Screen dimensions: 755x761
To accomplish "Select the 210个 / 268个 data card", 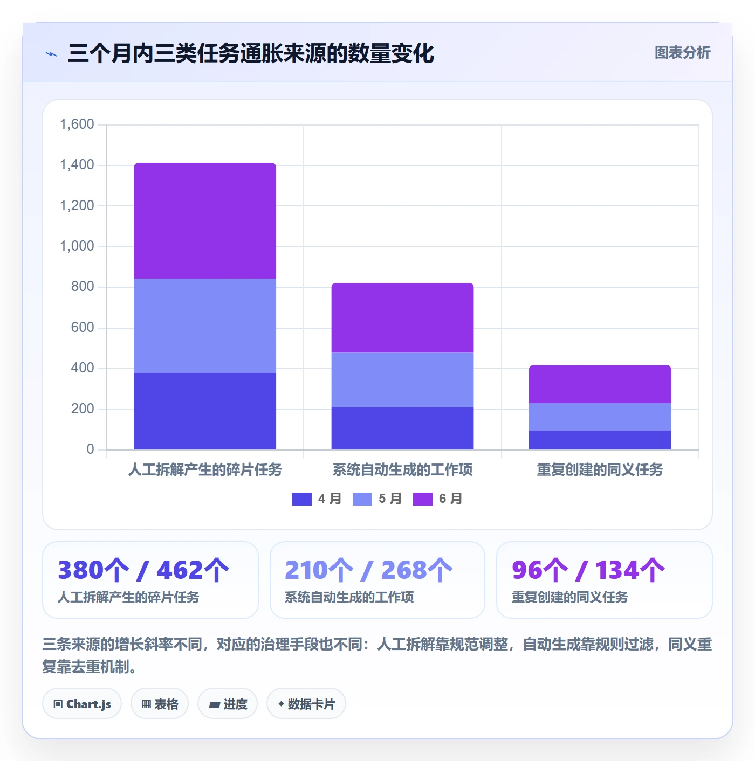I will pos(377,580).
